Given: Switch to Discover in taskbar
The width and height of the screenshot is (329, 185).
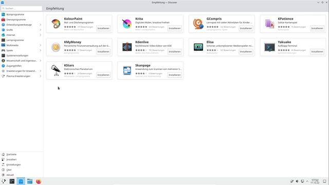Looking at the screenshot, I should [x=21, y=181].
